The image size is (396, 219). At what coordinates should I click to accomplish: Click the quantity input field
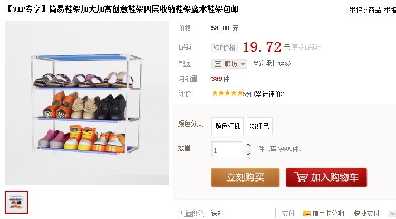(x=226, y=149)
